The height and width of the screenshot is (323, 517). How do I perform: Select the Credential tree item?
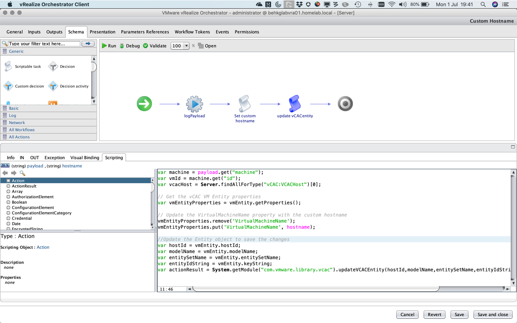pyautogui.click(x=22, y=218)
